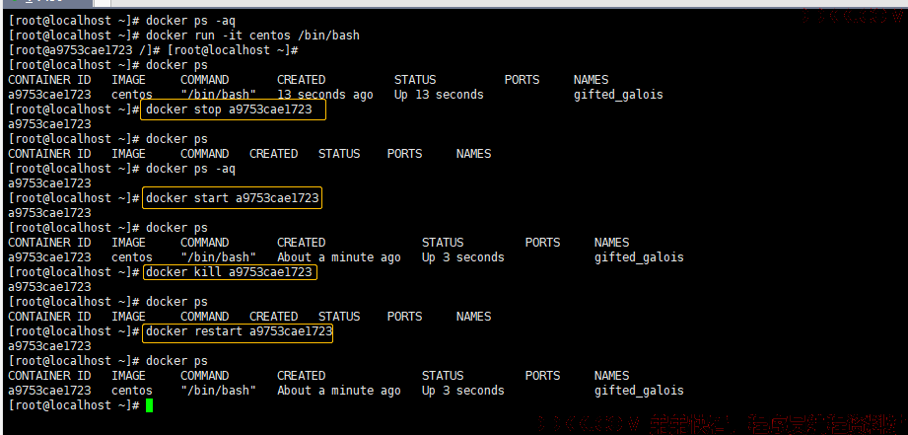Click the green terminal cursor block
This screenshot has height=435, width=908.
(150, 405)
